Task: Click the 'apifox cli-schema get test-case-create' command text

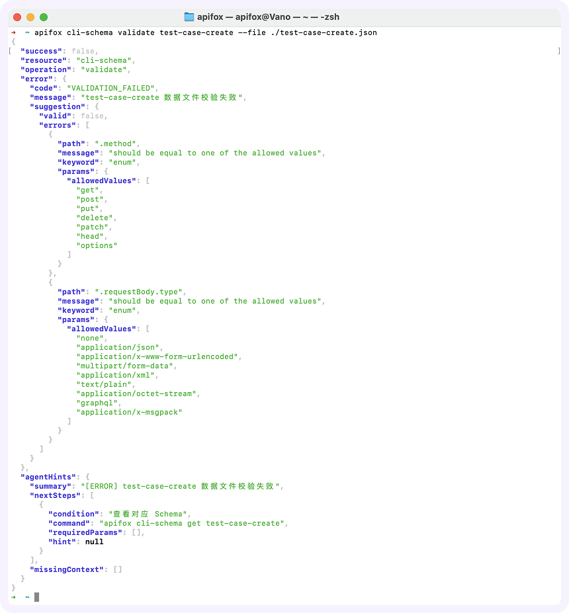Action: coord(192,524)
